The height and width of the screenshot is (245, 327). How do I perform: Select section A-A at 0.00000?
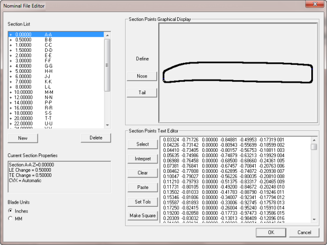[x=31, y=34]
